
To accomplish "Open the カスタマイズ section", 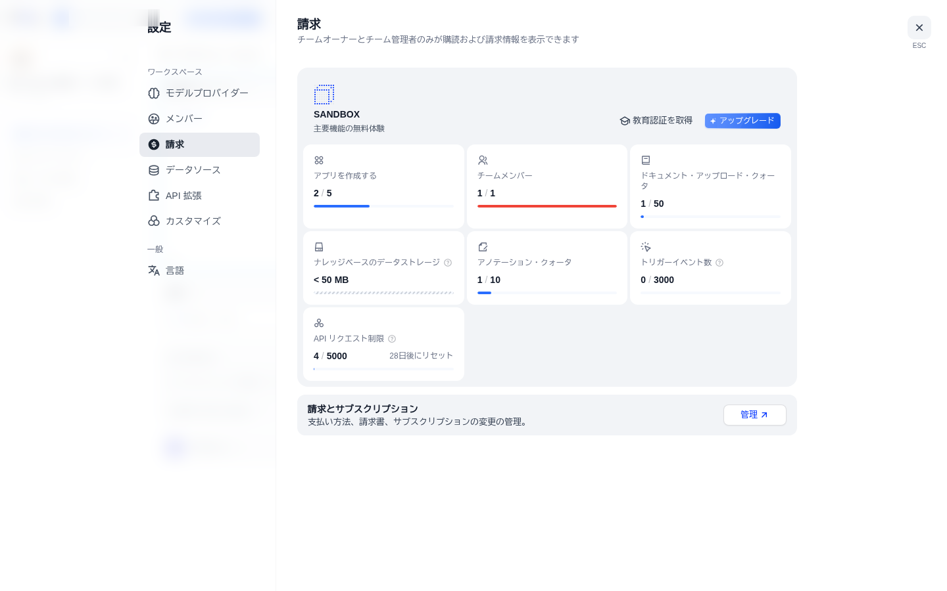I will coord(199,221).
